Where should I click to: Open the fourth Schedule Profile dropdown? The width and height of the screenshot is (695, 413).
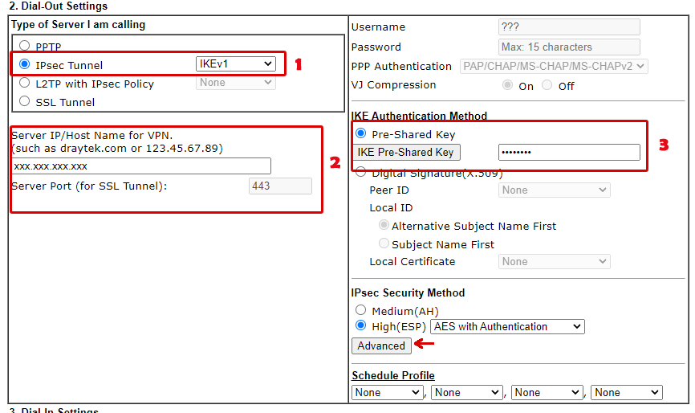tap(626, 392)
